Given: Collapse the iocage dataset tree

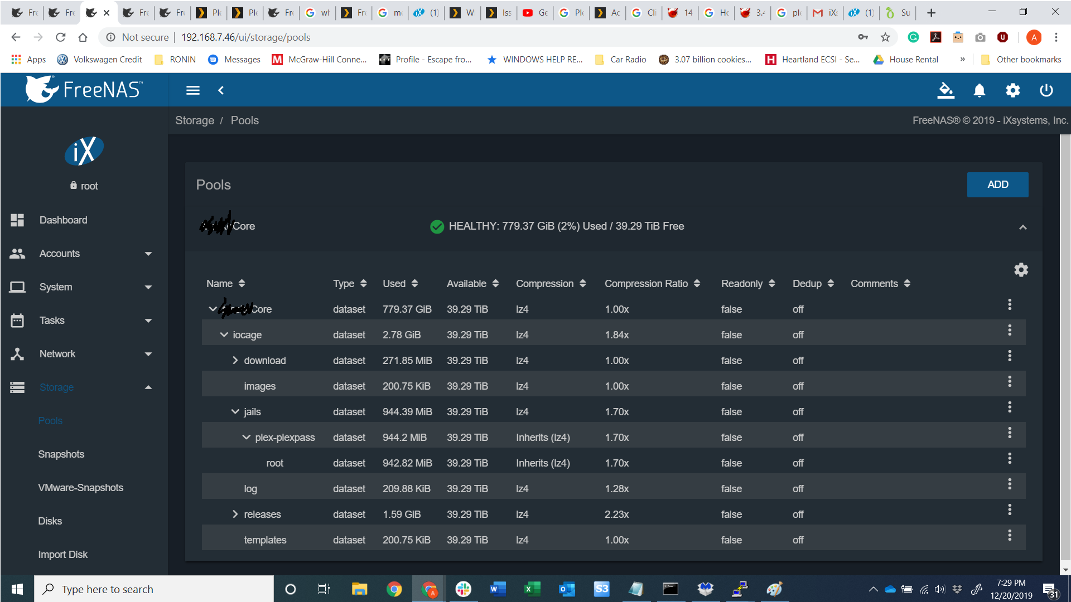Looking at the screenshot, I should pyautogui.click(x=224, y=334).
